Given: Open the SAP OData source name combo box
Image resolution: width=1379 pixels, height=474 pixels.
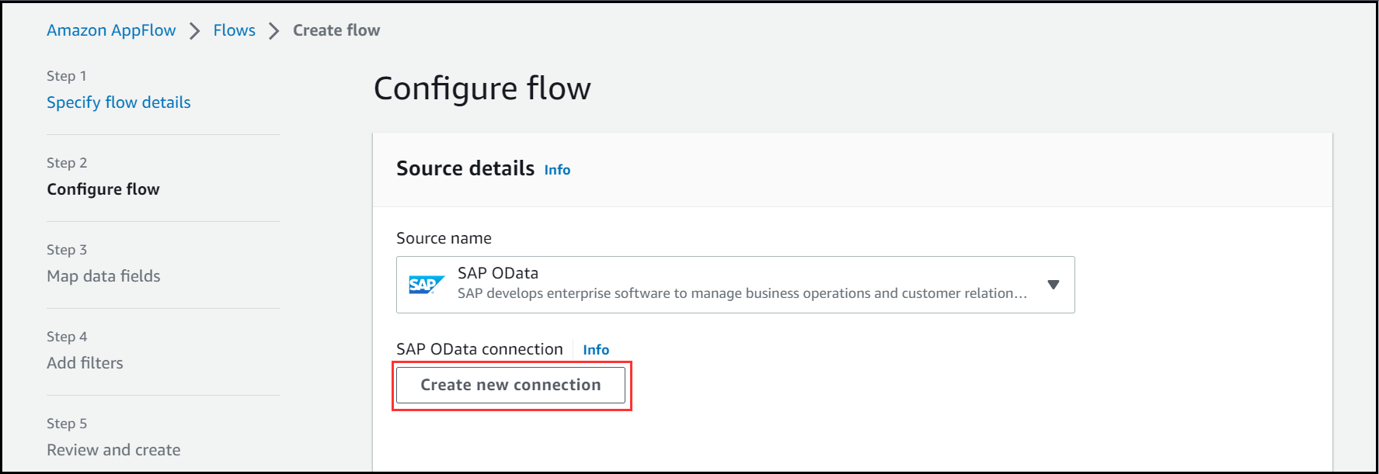Looking at the screenshot, I should click(x=735, y=285).
